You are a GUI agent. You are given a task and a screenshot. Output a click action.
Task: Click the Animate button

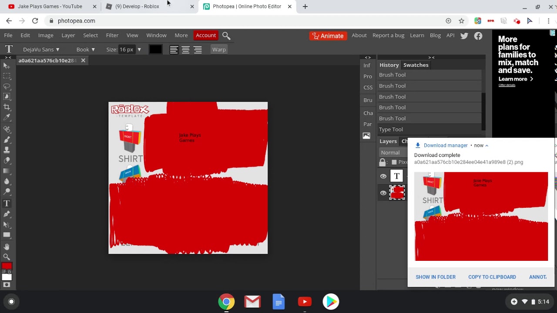328,36
